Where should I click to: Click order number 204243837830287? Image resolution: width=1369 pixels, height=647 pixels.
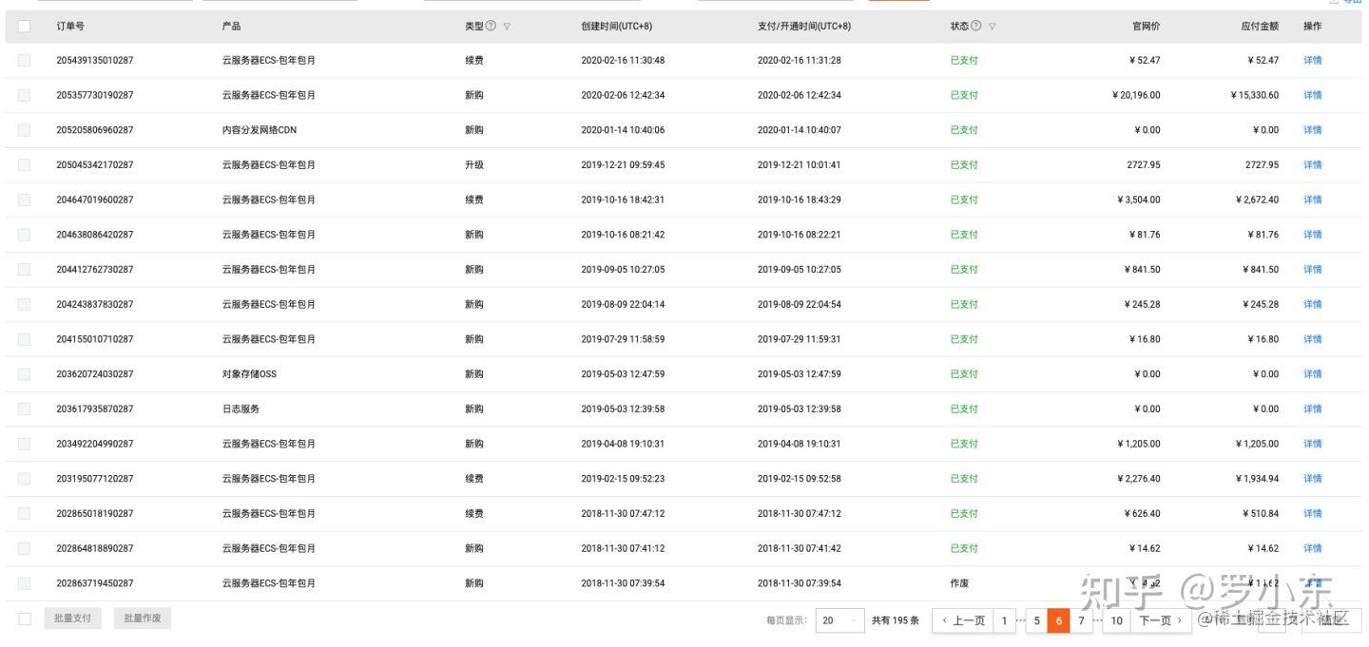(95, 304)
